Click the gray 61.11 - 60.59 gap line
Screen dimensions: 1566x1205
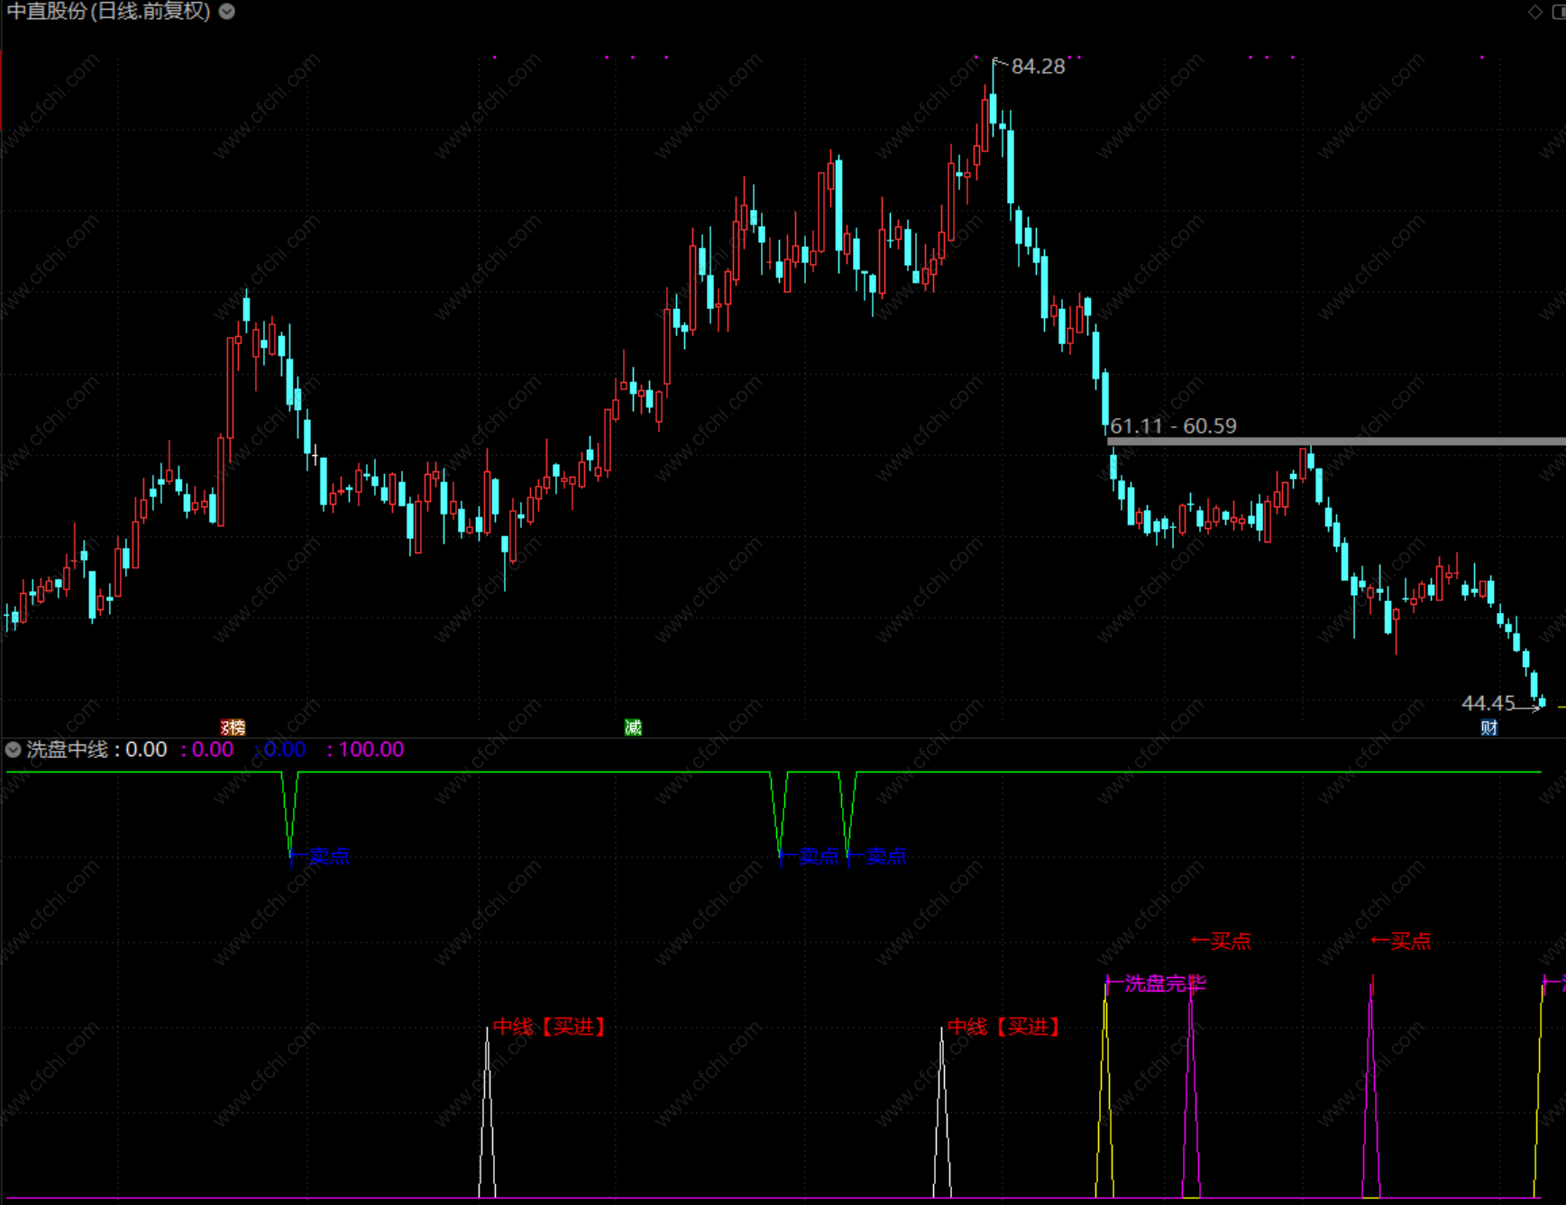pos(1336,442)
